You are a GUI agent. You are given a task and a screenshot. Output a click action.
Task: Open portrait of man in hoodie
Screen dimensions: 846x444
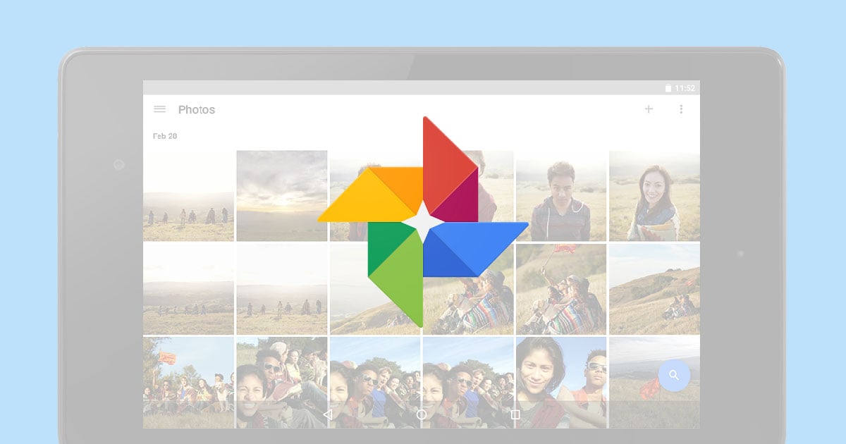(x=560, y=195)
